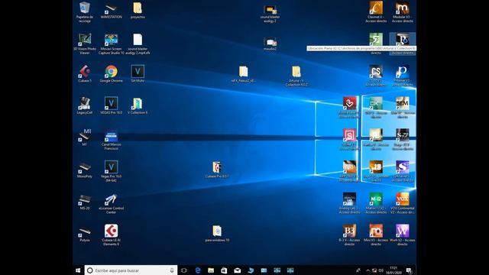Screen dimensions: 489x275
Task: Select the Modular V3 shortcut icon
Action: [403, 12]
